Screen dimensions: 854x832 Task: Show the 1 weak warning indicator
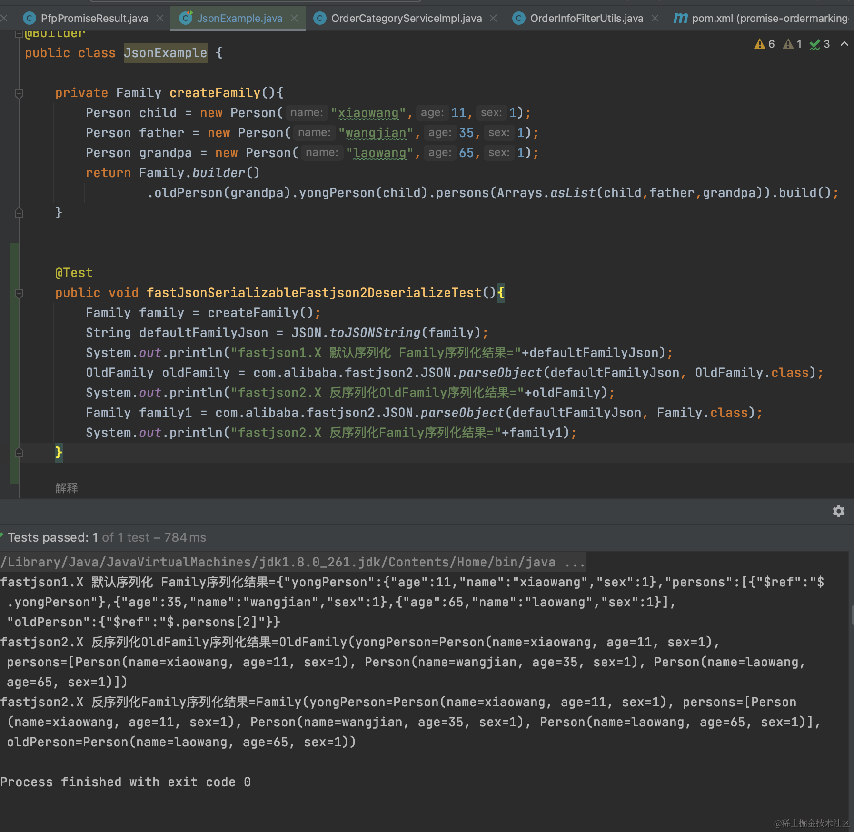click(793, 44)
